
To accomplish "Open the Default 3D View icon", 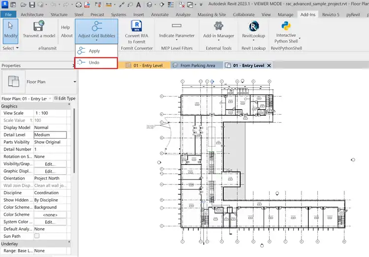I will (x=149, y=4).
